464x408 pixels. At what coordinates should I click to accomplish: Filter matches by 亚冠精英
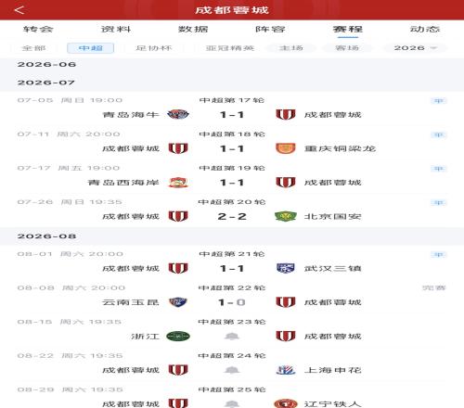(230, 48)
